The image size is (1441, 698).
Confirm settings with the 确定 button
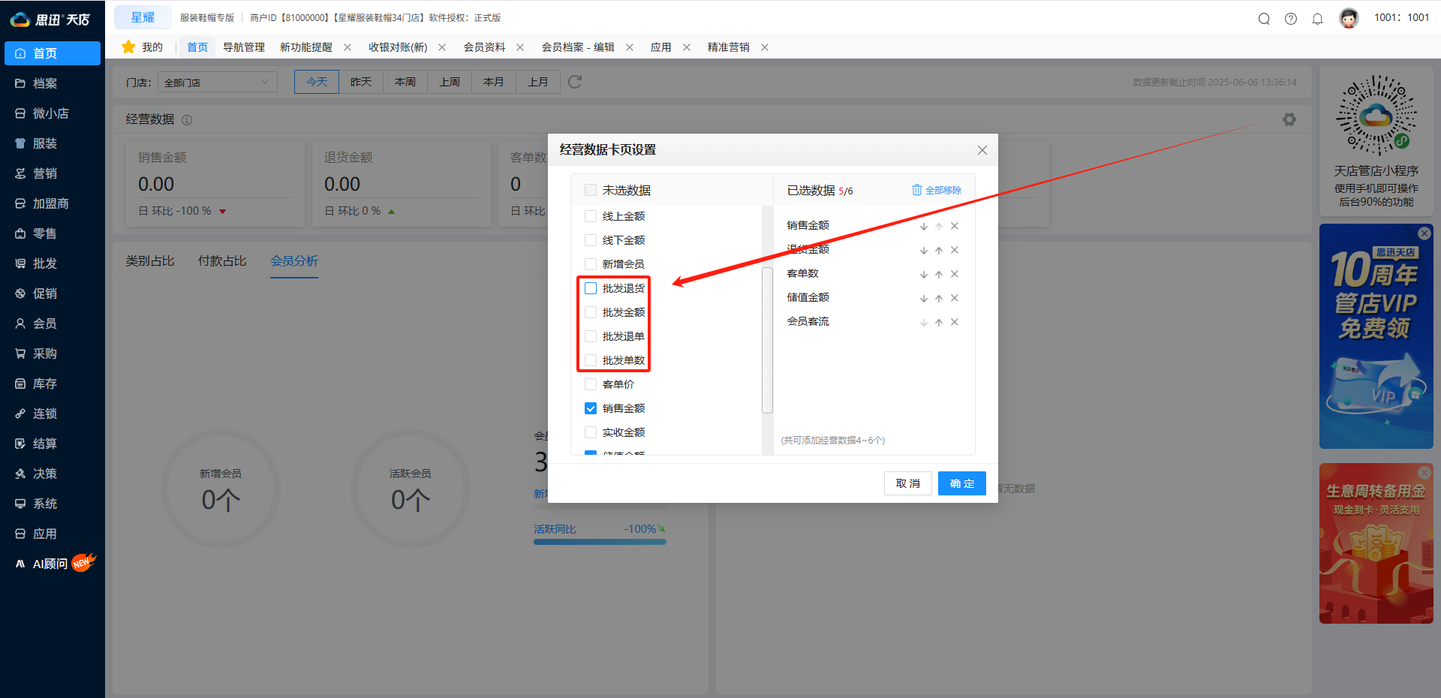[x=961, y=483]
